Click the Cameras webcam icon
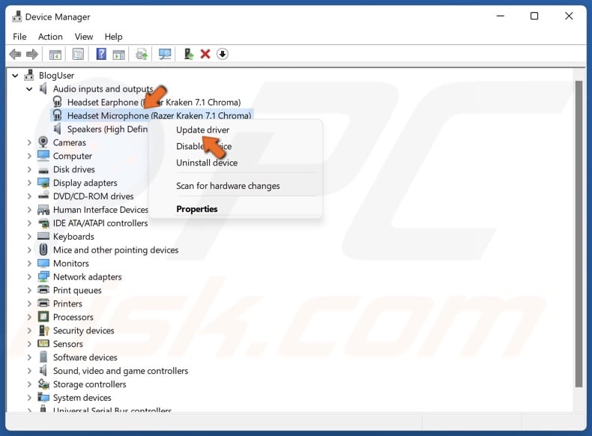 pyautogui.click(x=43, y=142)
